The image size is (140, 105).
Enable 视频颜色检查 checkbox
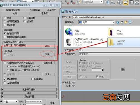pos(4,21)
